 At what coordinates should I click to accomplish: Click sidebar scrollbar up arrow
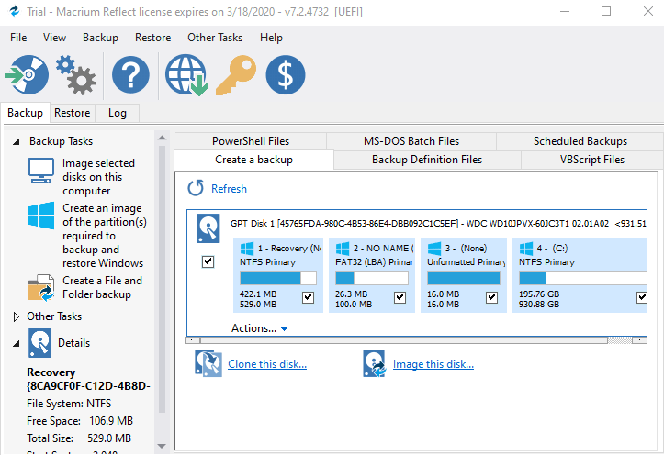tap(162, 138)
